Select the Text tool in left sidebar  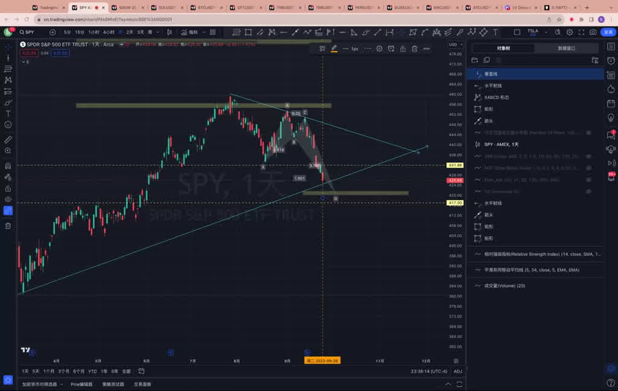(8, 113)
